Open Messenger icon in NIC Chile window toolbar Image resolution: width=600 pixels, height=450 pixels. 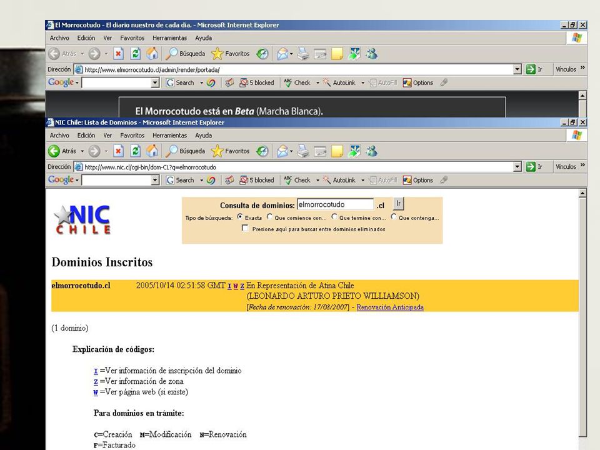click(x=371, y=151)
